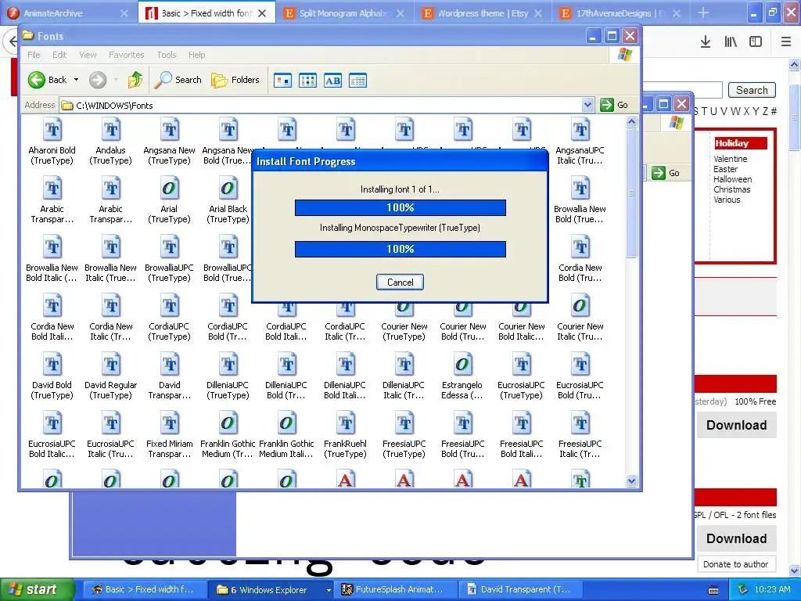Screen dimensions: 801x601
Task: Go up one folder level icon
Action: 135,80
